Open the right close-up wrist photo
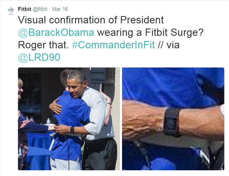The width and height of the screenshot is (229, 176). (173, 119)
